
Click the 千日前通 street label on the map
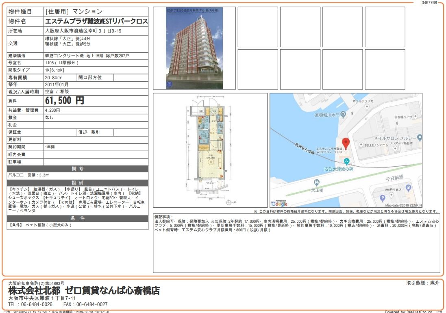(394, 178)
